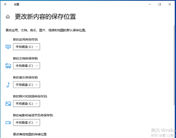Click the vertical scrollbar on right side
The image size is (176, 138).
[174, 65]
